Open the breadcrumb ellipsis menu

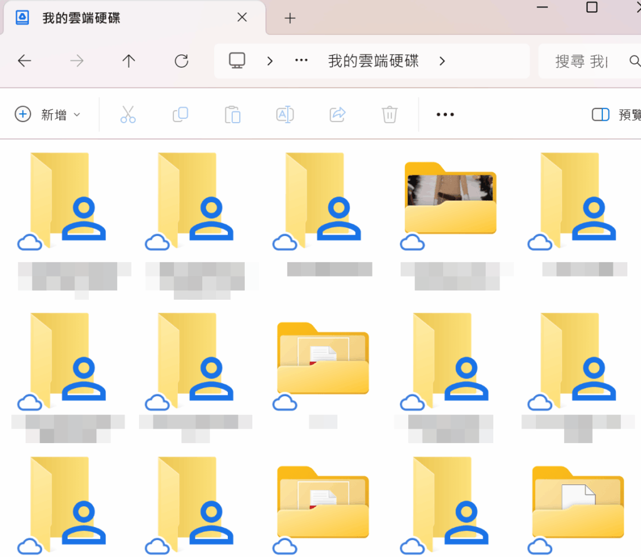click(x=301, y=61)
